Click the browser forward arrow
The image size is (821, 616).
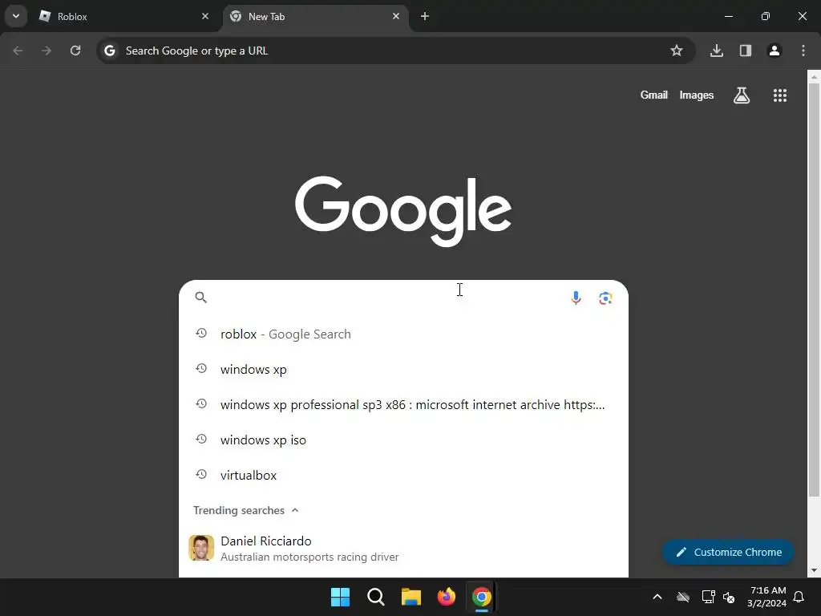(x=47, y=51)
